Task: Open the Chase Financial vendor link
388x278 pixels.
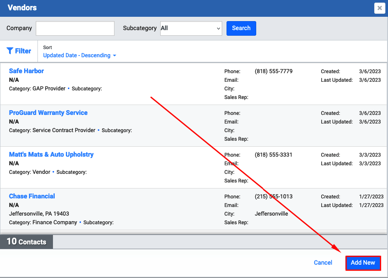Action: pyautogui.click(x=32, y=196)
